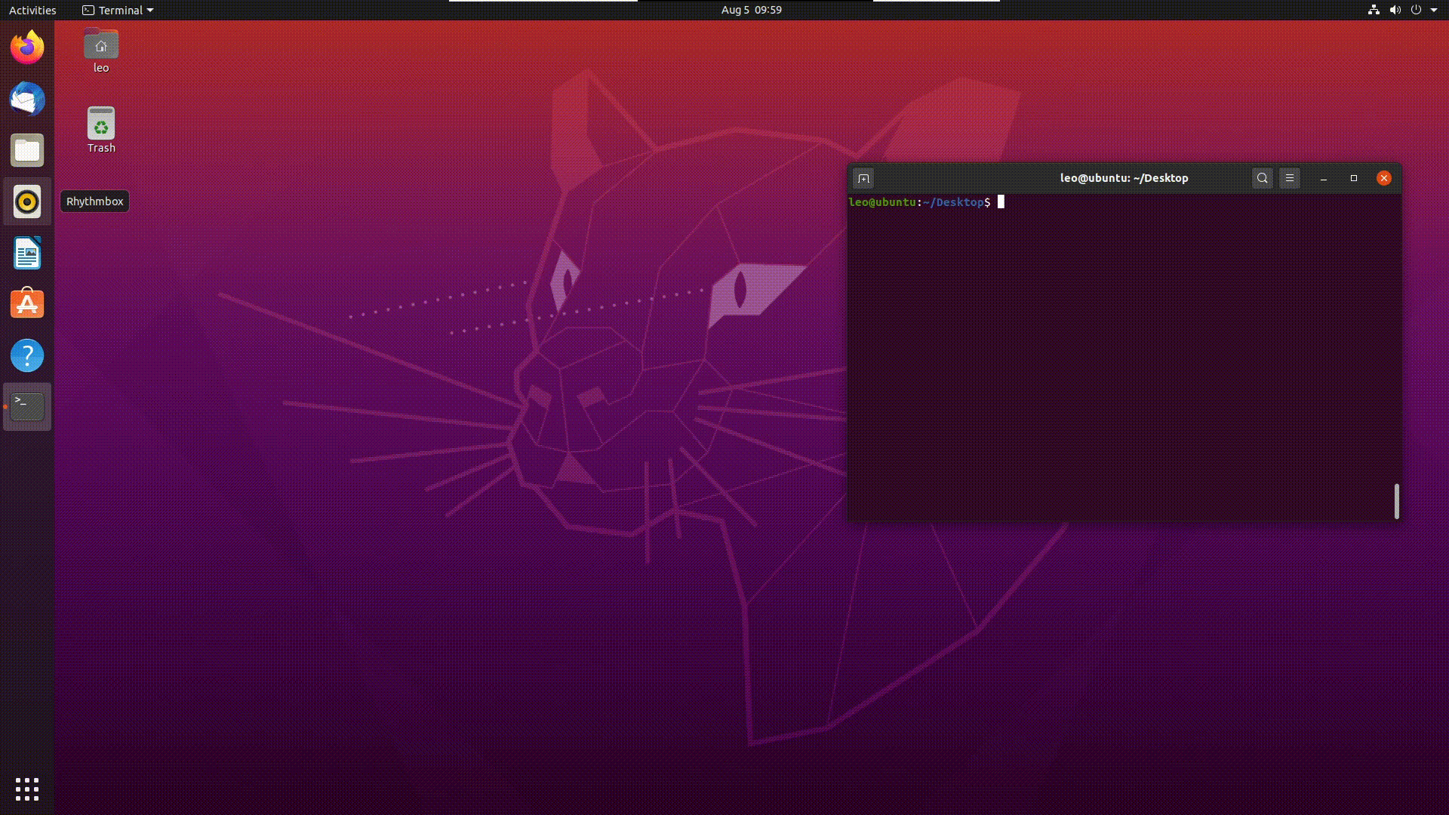Click the terminal vertical scrollbar handle
Viewport: 1449px width, 815px height.
click(x=1397, y=501)
